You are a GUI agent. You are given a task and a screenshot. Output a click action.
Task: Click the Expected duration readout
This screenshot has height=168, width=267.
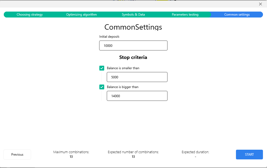(x=195, y=154)
